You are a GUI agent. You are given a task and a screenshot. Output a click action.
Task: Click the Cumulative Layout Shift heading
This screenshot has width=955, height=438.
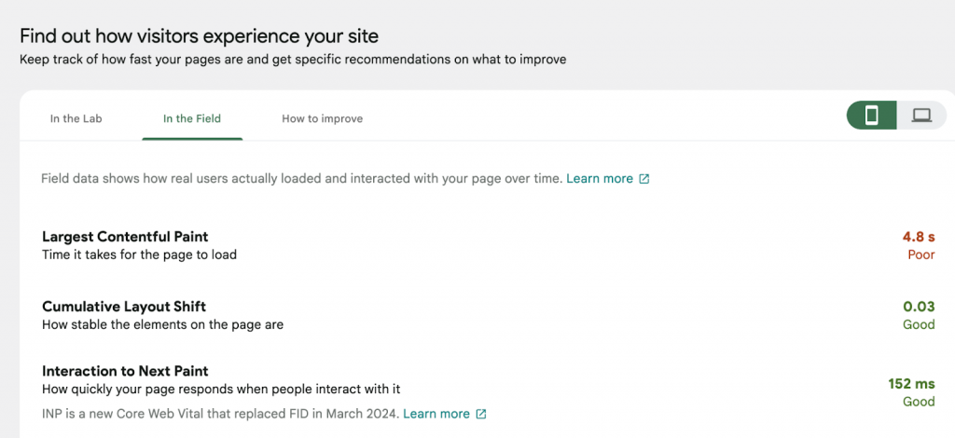click(x=124, y=307)
